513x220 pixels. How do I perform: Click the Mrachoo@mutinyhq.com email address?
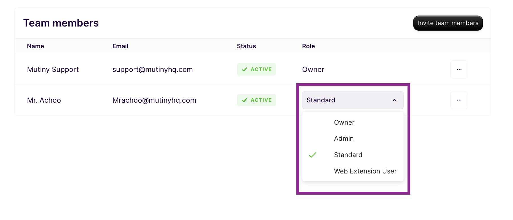pos(154,100)
